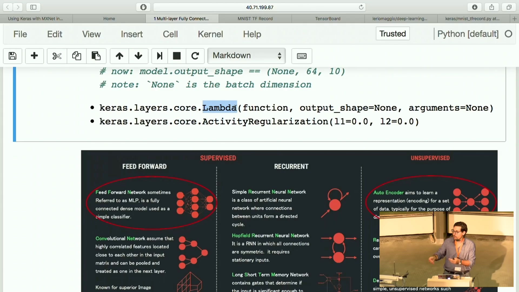
Task: Save the notebook with the floppy disk icon
Action: (12, 56)
